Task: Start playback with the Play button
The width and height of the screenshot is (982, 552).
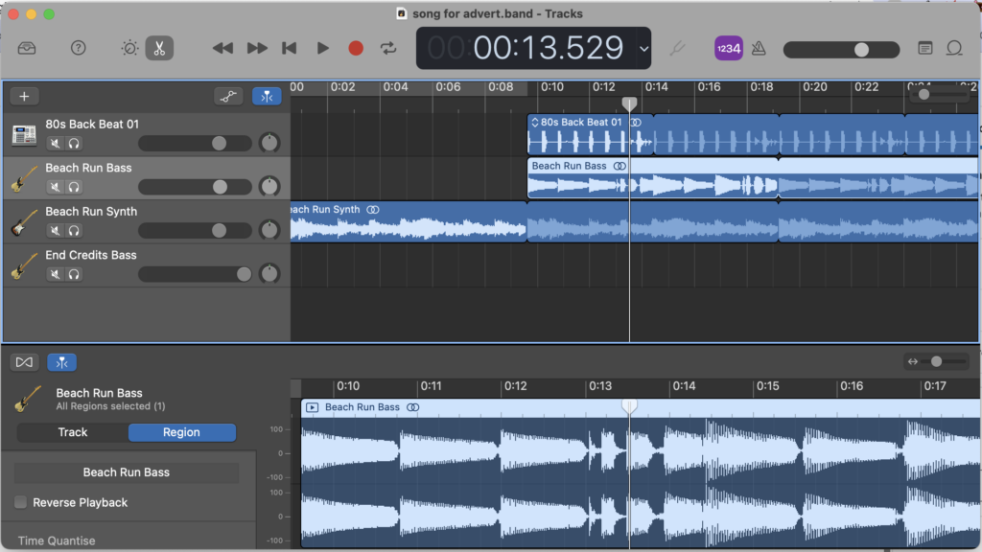Action: pos(322,48)
